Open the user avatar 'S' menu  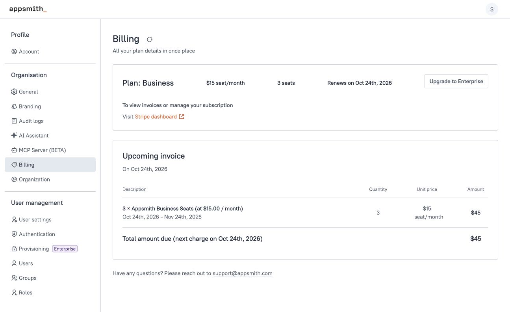pyautogui.click(x=491, y=9)
